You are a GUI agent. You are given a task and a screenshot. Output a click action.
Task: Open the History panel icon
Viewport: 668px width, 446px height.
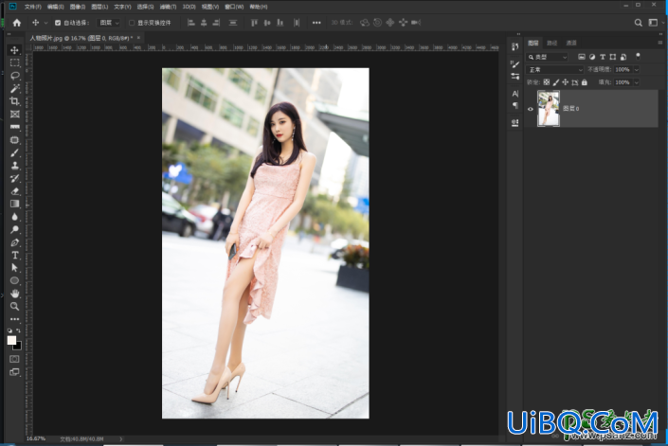point(515,46)
